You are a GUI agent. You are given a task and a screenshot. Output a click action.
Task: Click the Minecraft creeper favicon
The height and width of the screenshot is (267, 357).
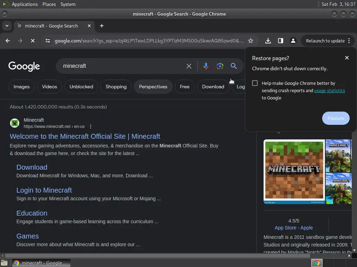click(15, 123)
